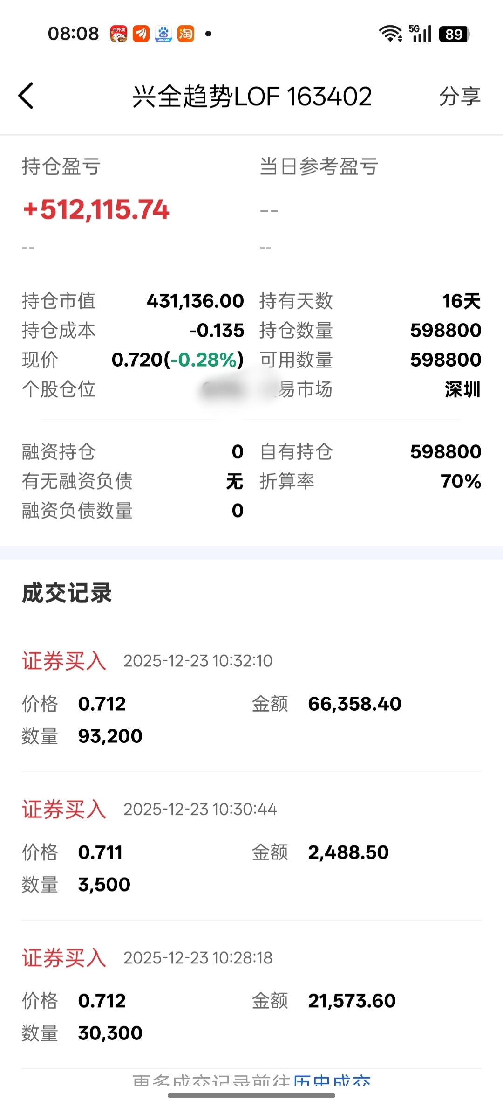
Task: Tap the 持仓市值 431,136.00 row
Action: click(133, 301)
